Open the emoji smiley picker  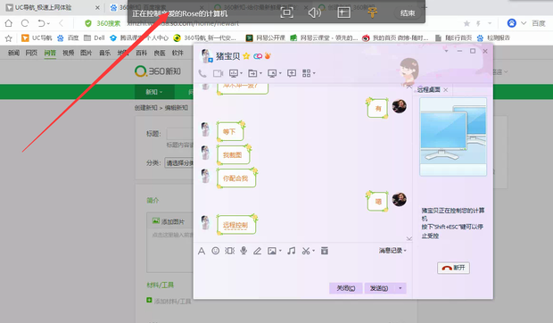coord(216,251)
